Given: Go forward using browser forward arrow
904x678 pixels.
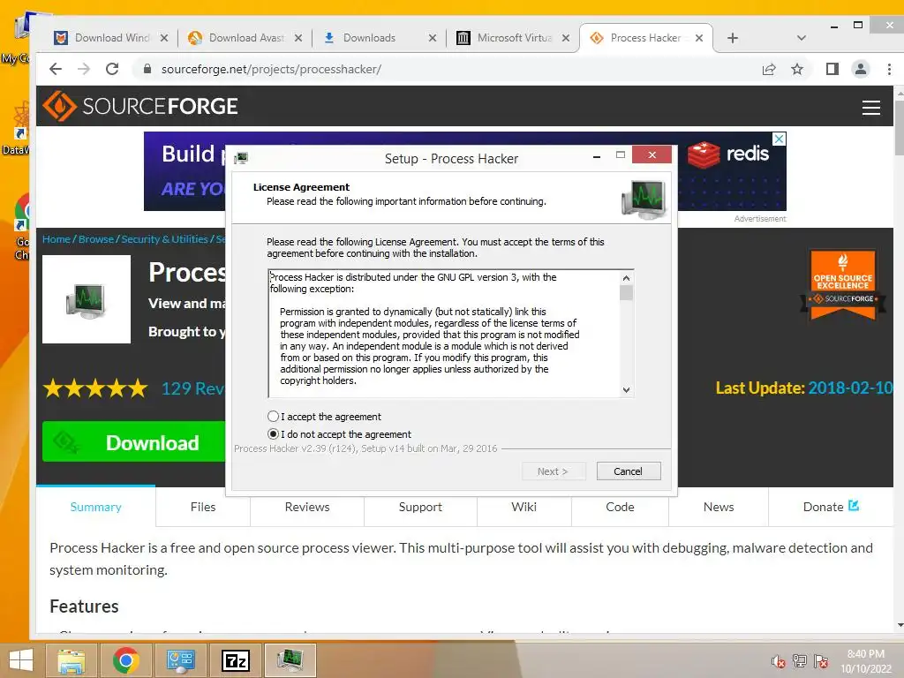Looking at the screenshot, I should coord(84,69).
